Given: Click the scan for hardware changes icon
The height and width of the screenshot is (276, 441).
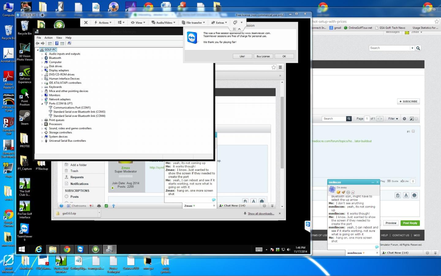Looking at the screenshot, I should point(69,43).
